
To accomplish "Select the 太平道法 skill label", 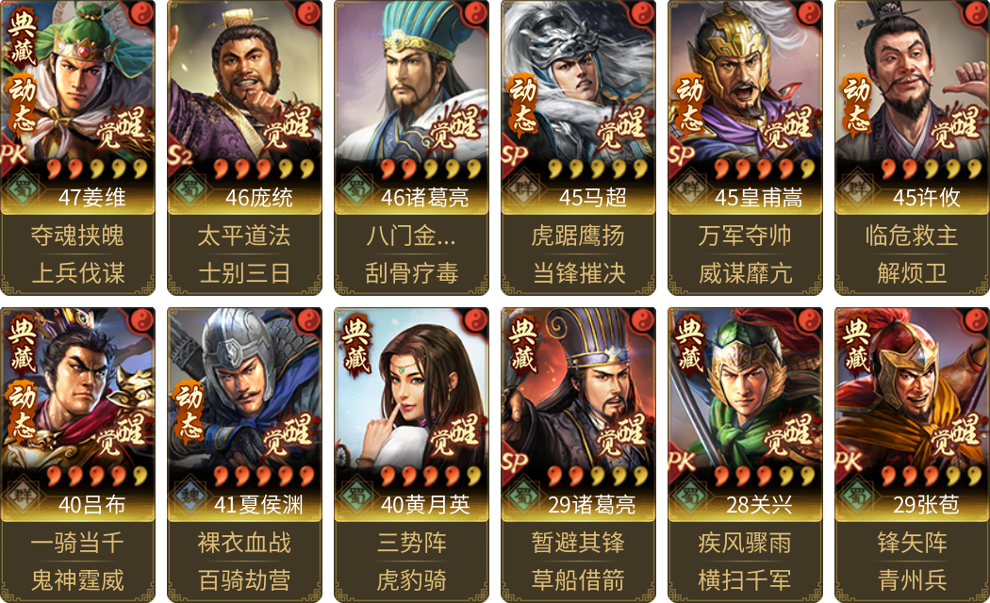I will coord(244,236).
